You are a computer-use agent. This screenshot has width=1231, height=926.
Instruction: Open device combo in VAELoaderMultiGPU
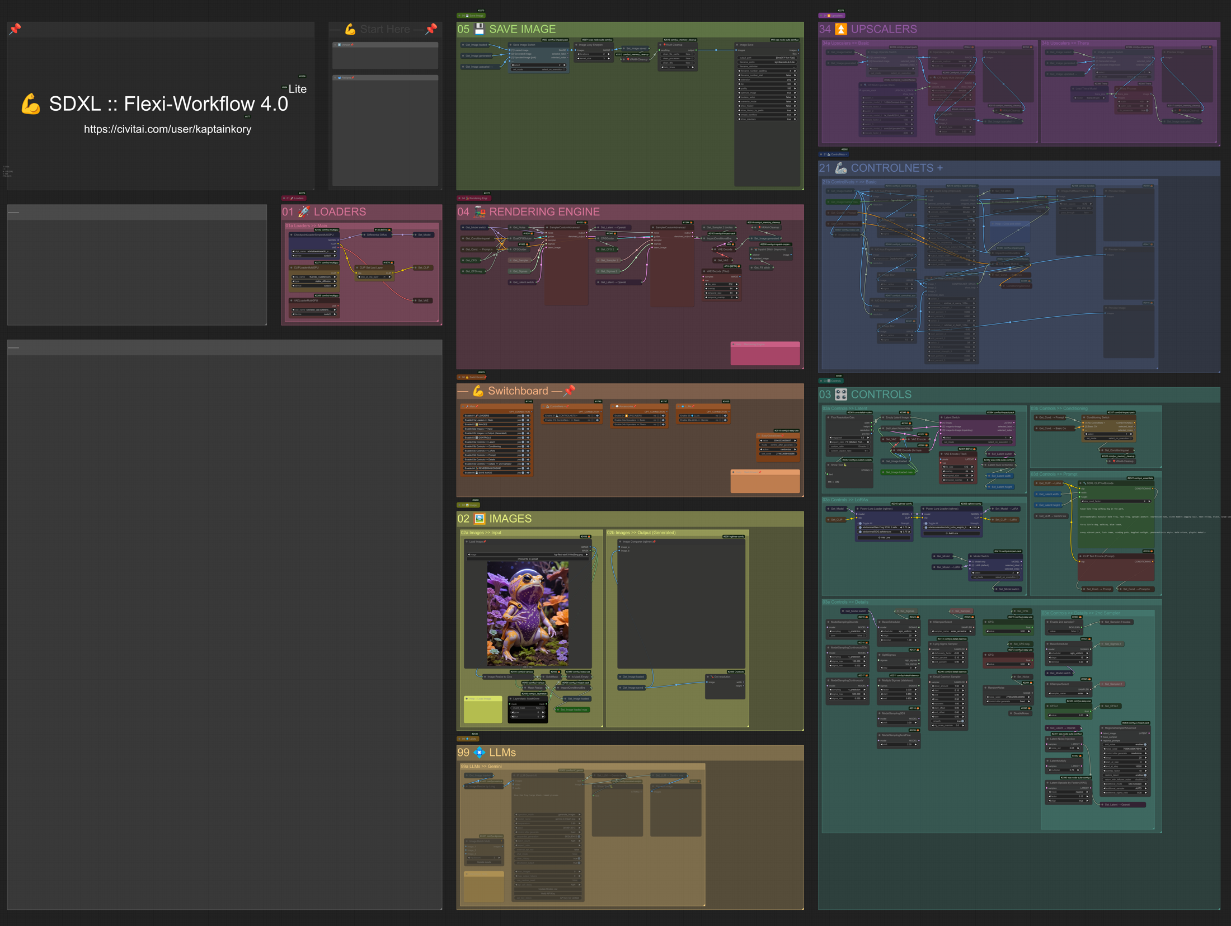pos(314,314)
